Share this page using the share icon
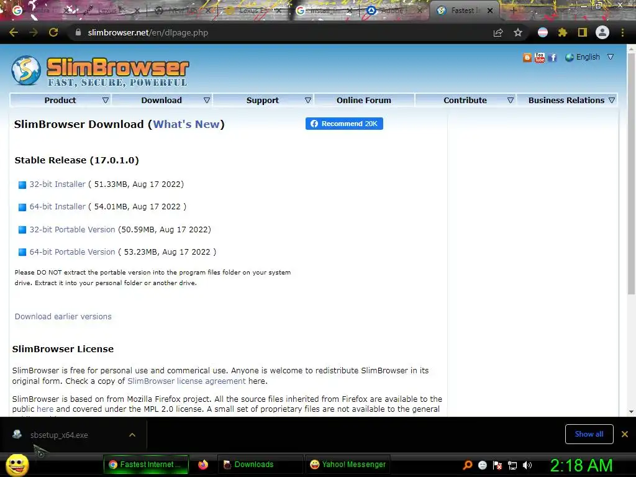Screen dimensions: 636x477 point(498,32)
